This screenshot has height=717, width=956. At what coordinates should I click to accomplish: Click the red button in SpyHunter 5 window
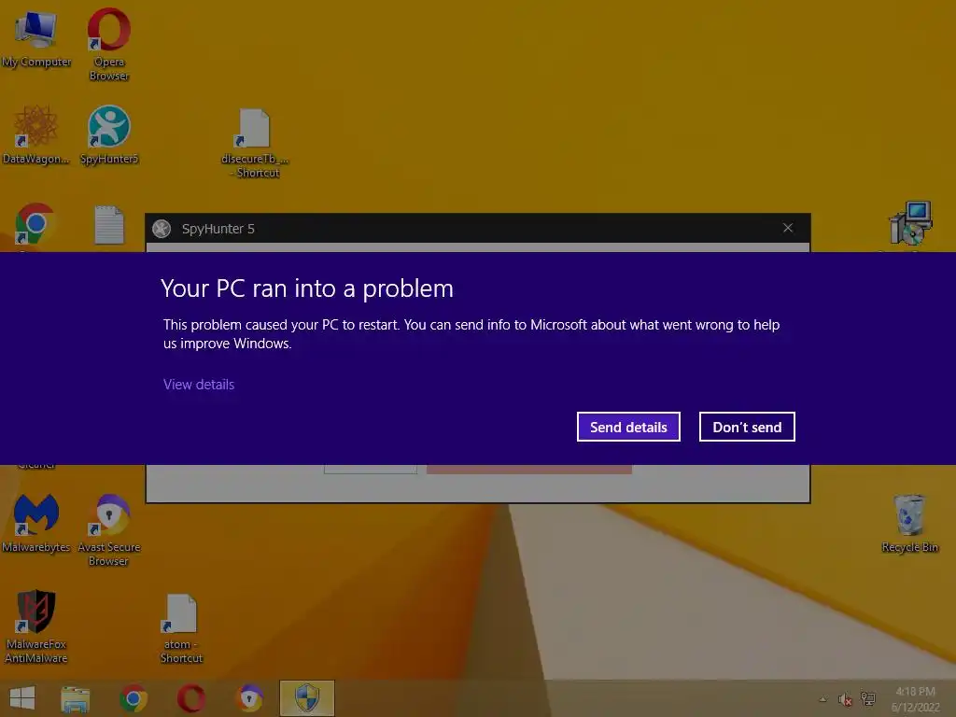coord(529,469)
